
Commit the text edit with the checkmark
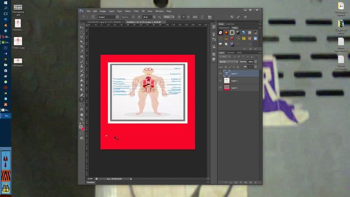point(238,17)
